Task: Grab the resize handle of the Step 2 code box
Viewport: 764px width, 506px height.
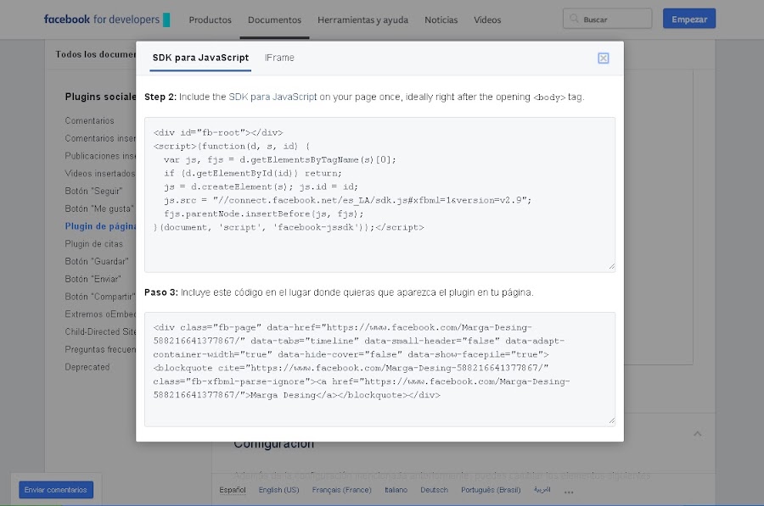Action: pyautogui.click(x=611, y=266)
